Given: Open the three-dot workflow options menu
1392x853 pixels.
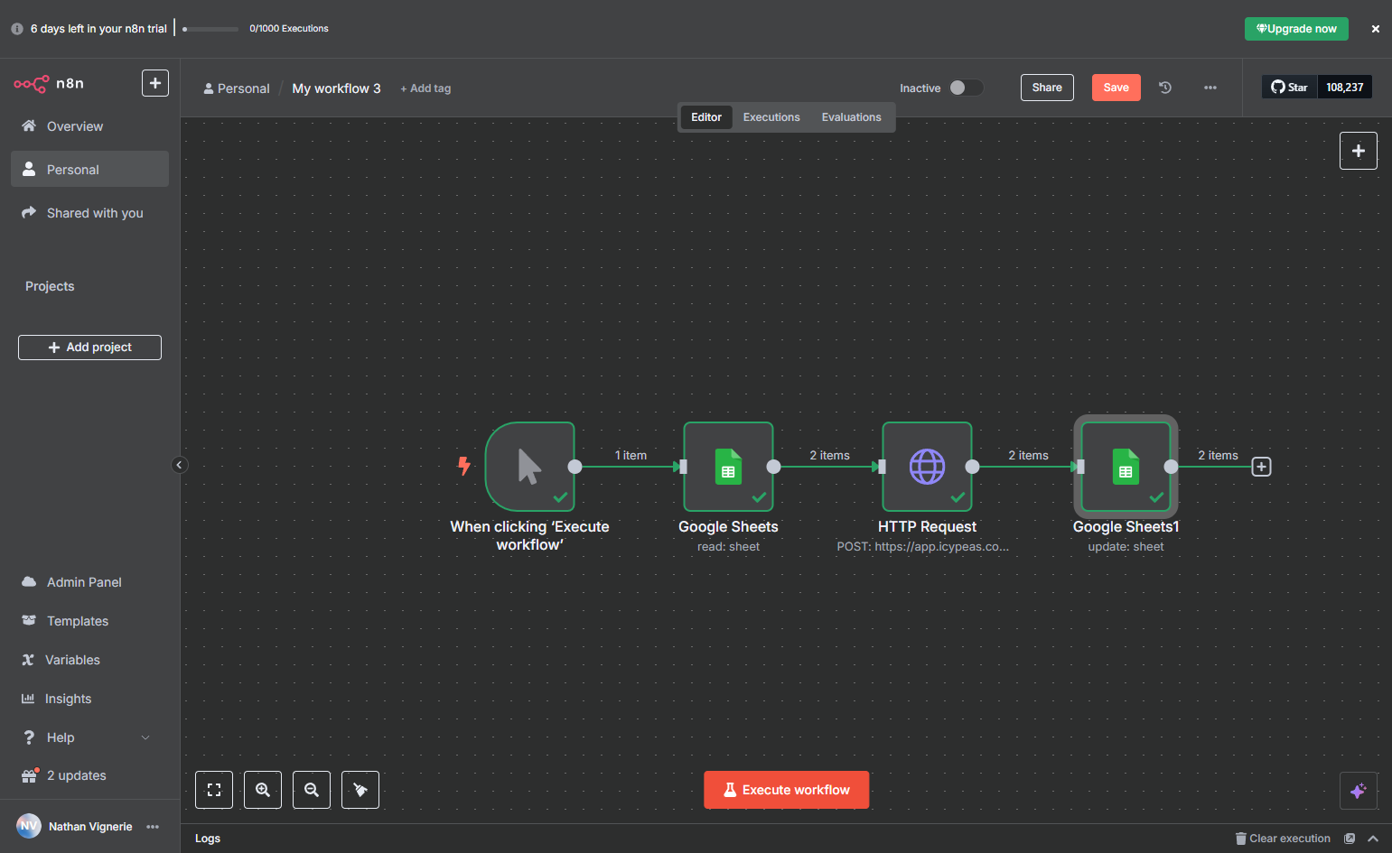Looking at the screenshot, I should (1210, 88).
